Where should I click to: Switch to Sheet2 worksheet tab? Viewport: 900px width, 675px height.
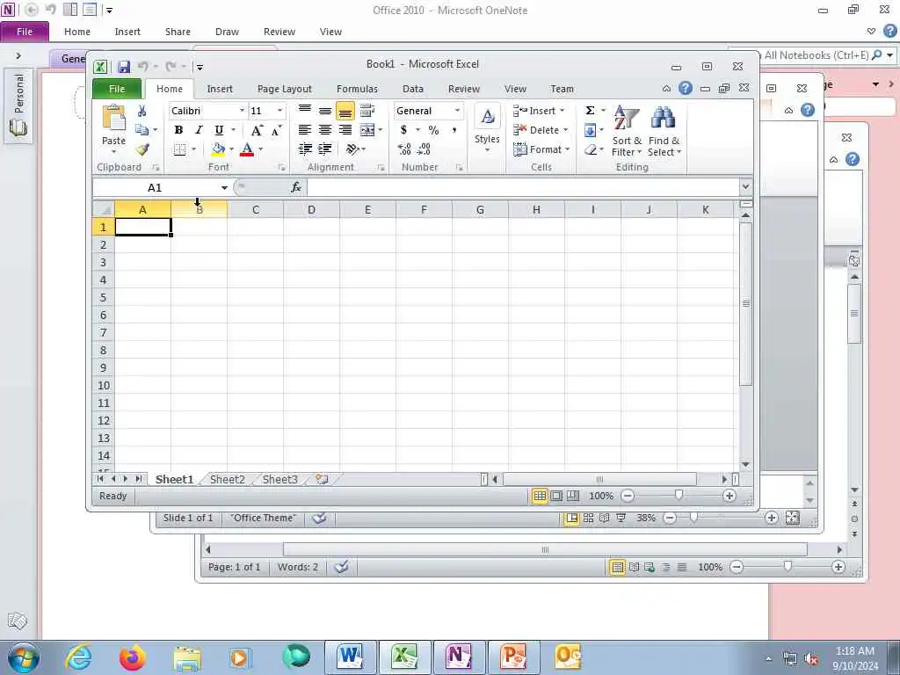coord(228,479)
